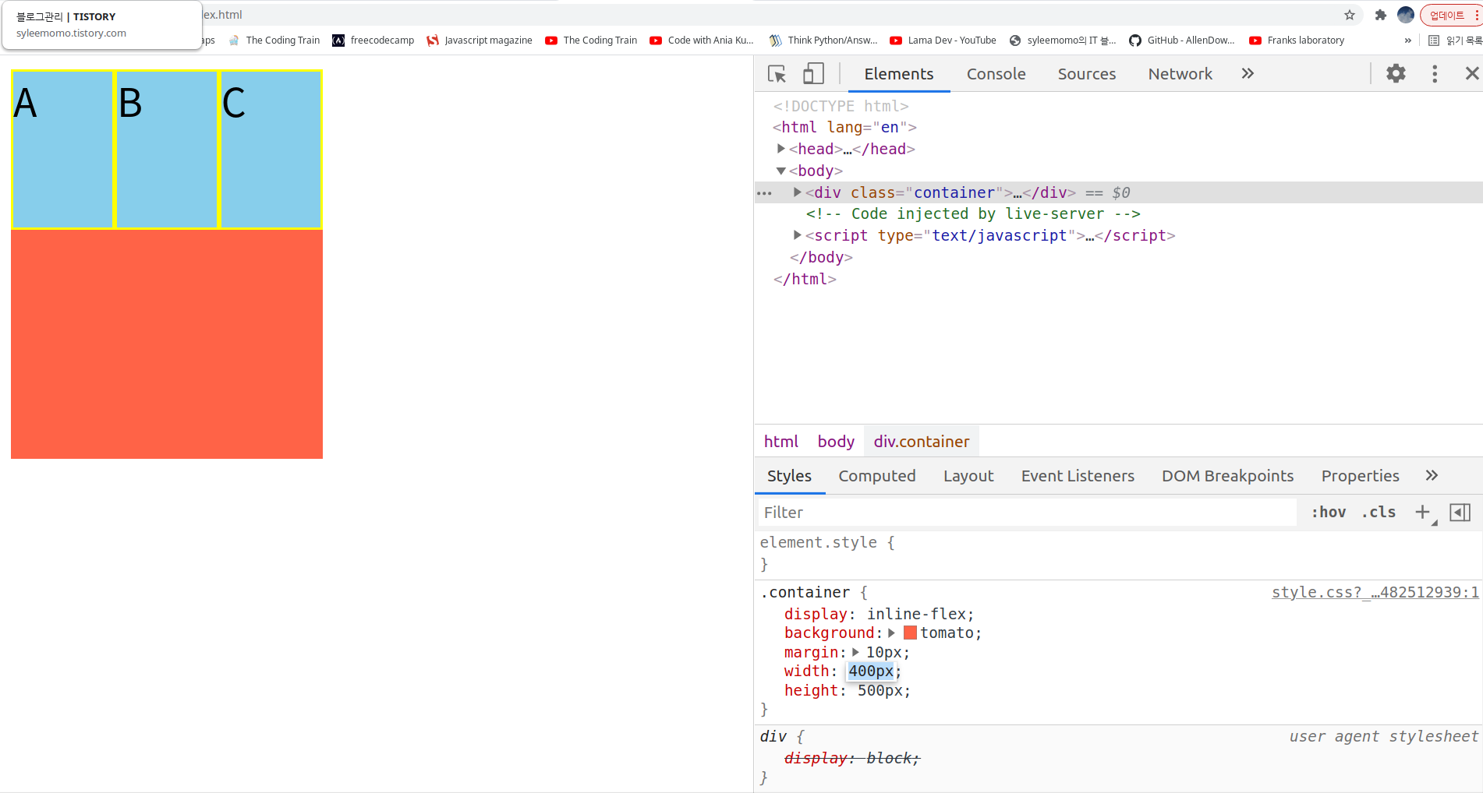The height and width of the screenshot is (793, 1483).
Task: Switch to the Console tab
Action: pyautogui.click(x=996, y=74)
